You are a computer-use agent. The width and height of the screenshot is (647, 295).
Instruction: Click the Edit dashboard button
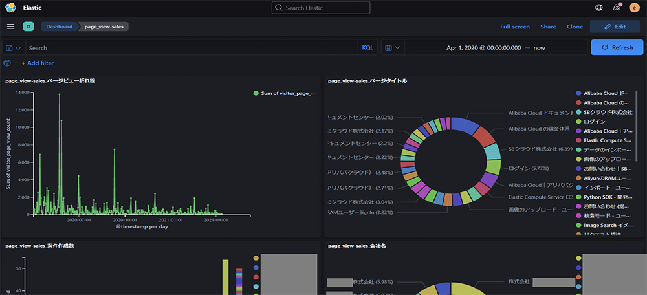click(615, 27)
